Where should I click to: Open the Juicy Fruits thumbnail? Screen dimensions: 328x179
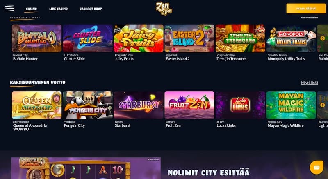click(139, 38)
